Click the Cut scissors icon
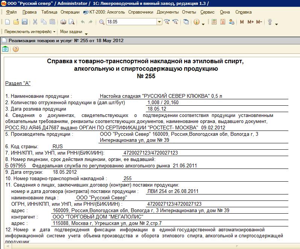This screenshot has width=300, height=249. (x=35, y=22)
